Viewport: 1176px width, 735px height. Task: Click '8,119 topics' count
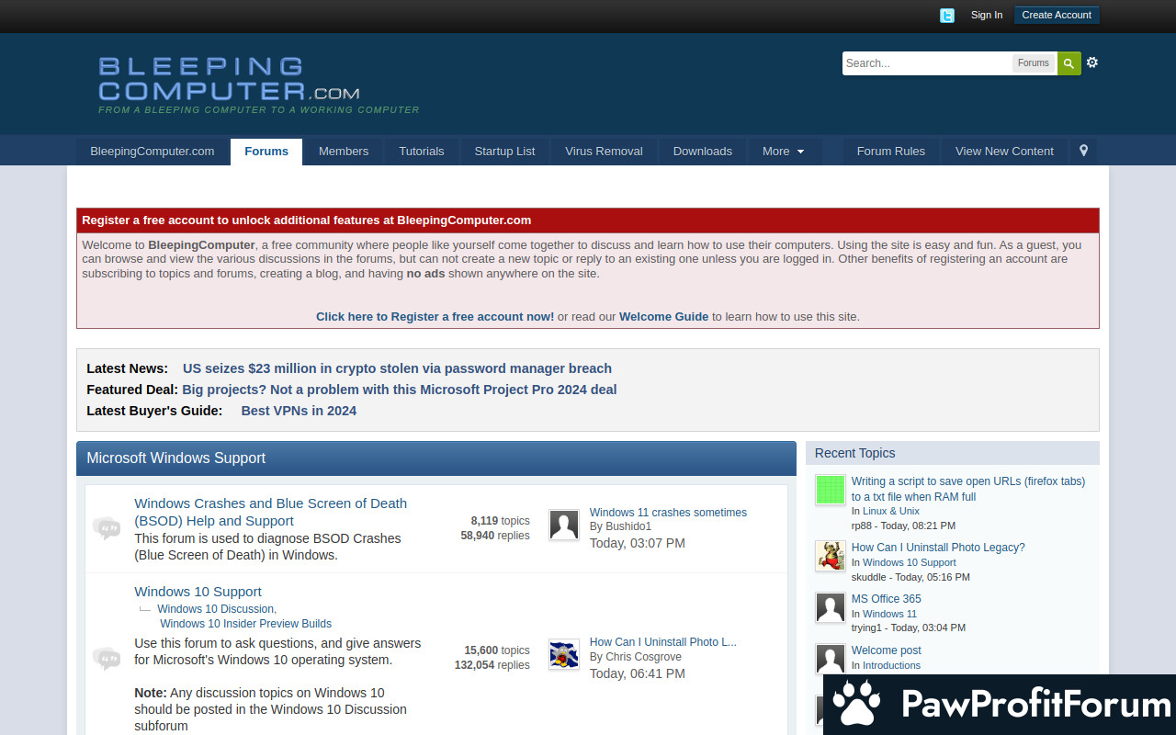[x=500, y=521]
